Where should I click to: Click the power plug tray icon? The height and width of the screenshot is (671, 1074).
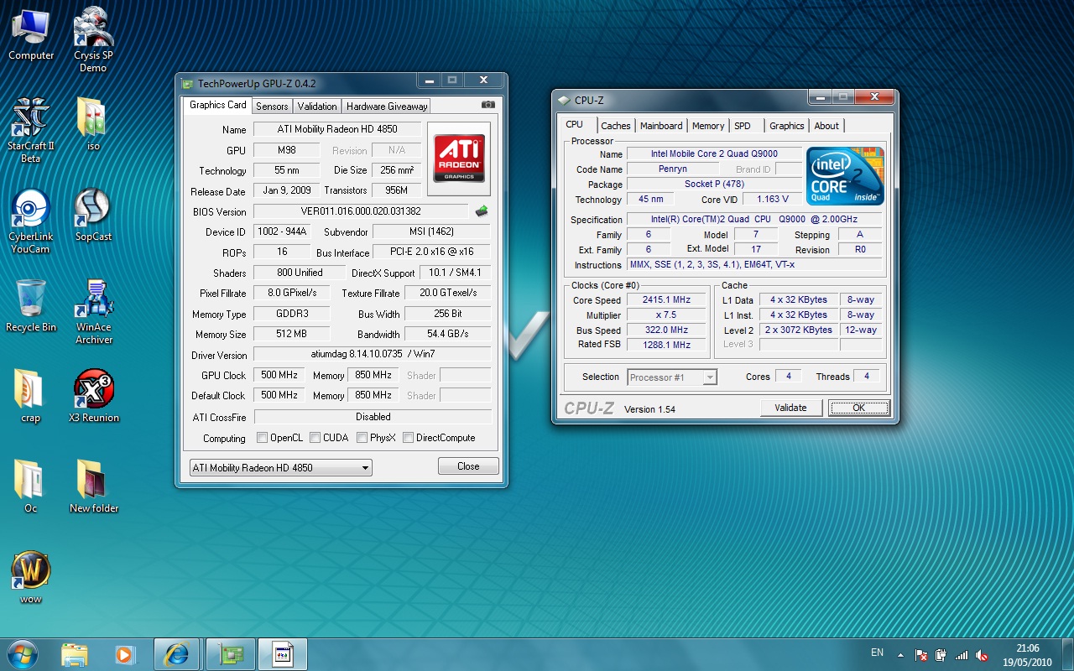[941, 655]
